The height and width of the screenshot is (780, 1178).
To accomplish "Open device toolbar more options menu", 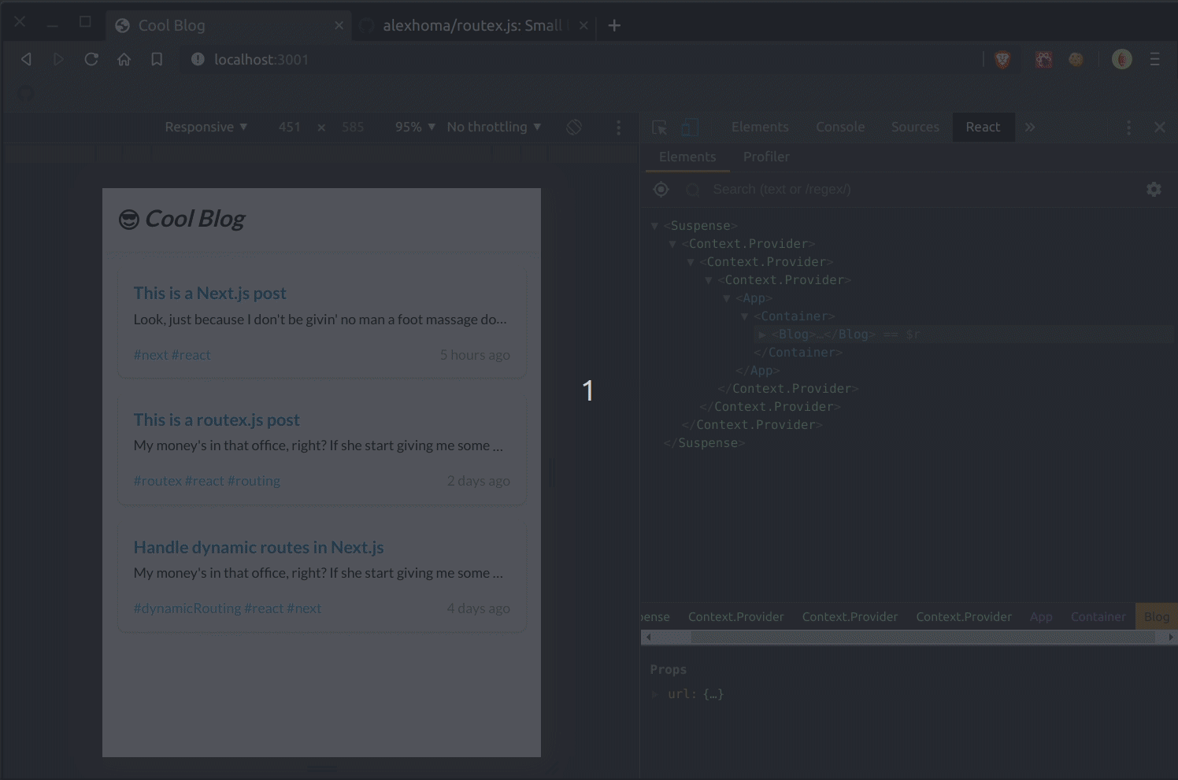I will 618,127.
